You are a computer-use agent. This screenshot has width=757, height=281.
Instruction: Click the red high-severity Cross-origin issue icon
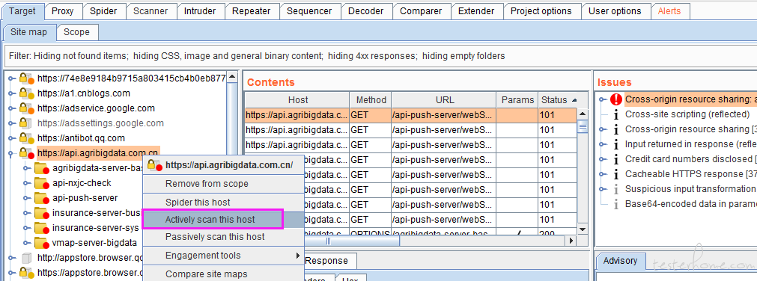click(616, 99)
